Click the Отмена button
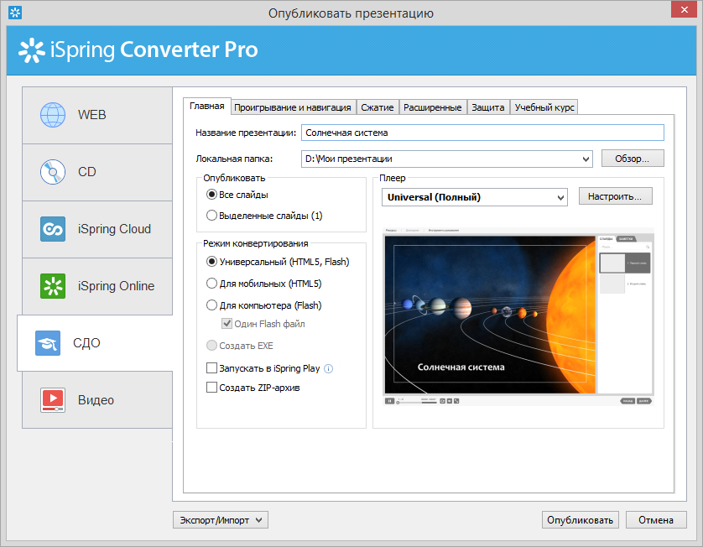Viewport: 703px width, 547px height. 656,520
